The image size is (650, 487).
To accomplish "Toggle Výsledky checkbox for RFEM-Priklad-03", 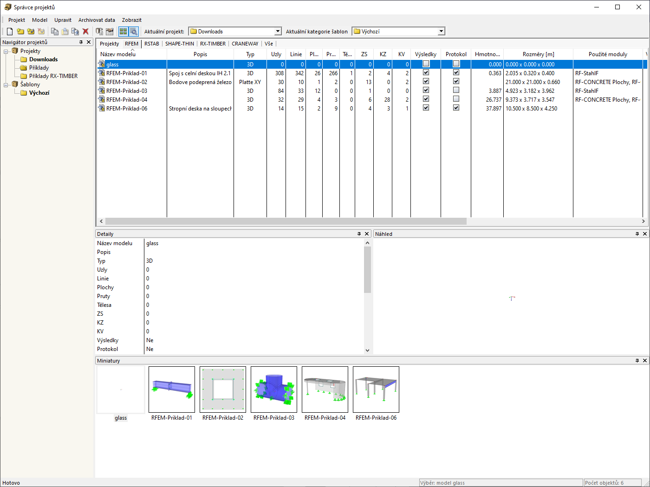I will [x=426, y=91].
